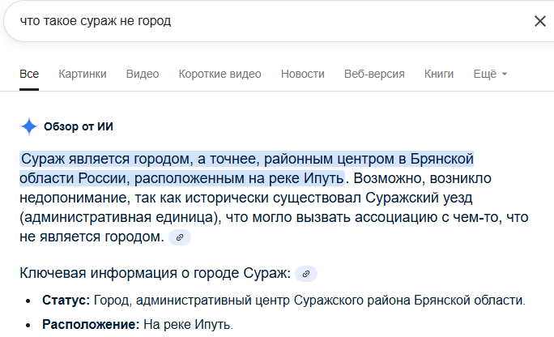The height and width of the screenshot is (337, 554).
Task: Open source link icon after first paragraph
Action: (x=180, y=237)
